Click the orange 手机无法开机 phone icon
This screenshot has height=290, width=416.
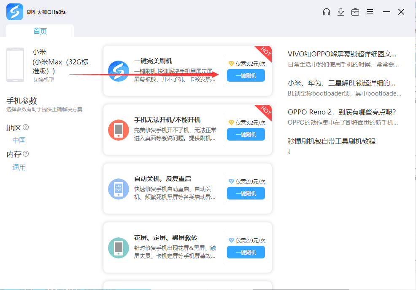click(x=119, y=130)
